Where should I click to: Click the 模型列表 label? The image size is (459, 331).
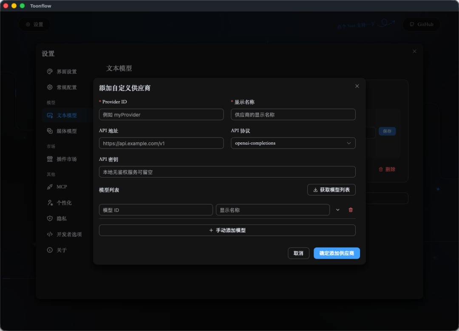[x=109, y=190]
